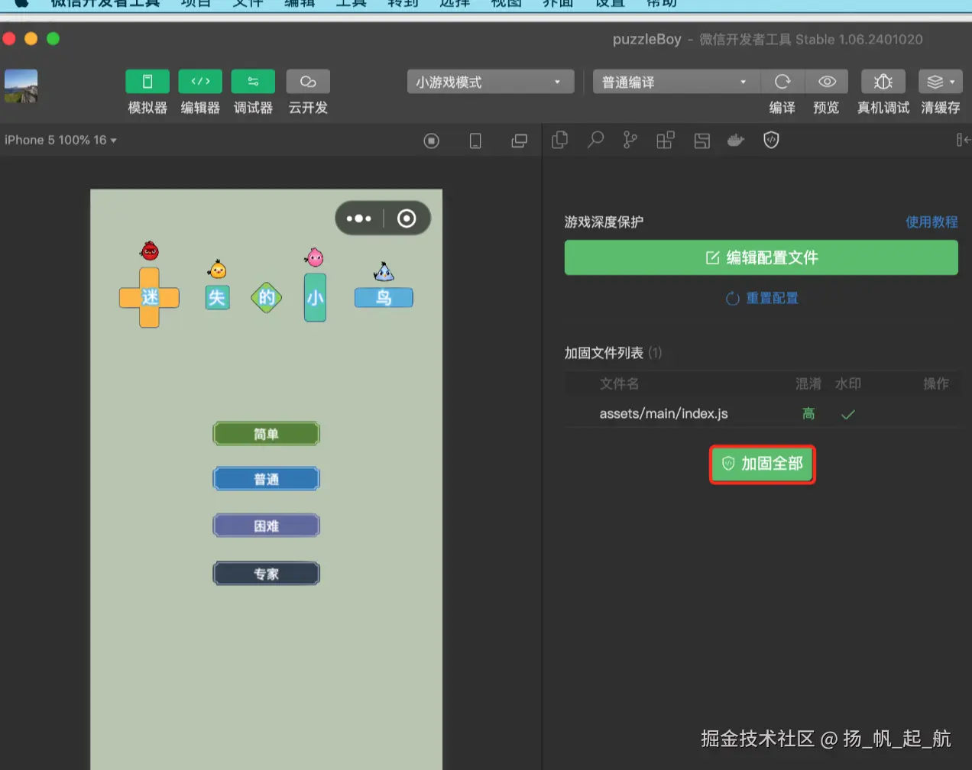Click the pink bird above 小

pos(314,257)
